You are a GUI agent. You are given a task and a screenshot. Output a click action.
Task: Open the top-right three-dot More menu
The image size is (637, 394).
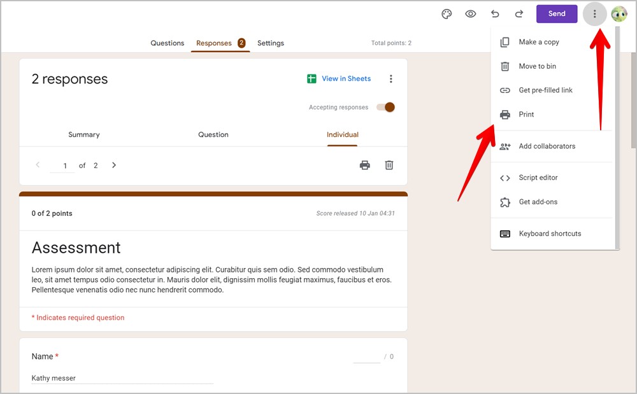click(x=594, y=14)
